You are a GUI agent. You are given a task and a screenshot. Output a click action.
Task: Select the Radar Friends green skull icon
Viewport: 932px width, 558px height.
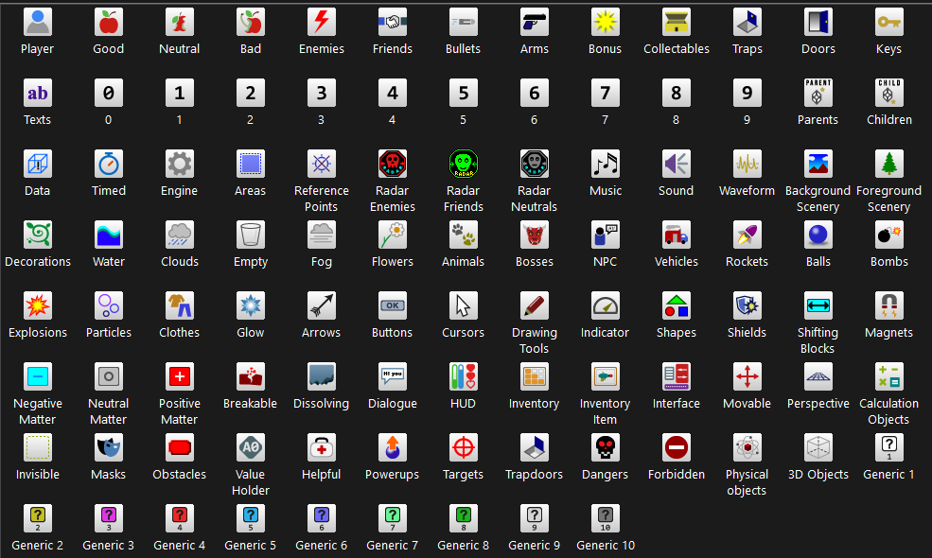click(463, 164)
